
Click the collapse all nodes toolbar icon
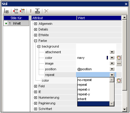click(x=22, y=11)
